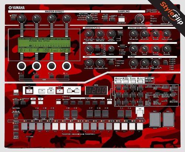
Task: Click the STORE button
Action: coord(58,103)
